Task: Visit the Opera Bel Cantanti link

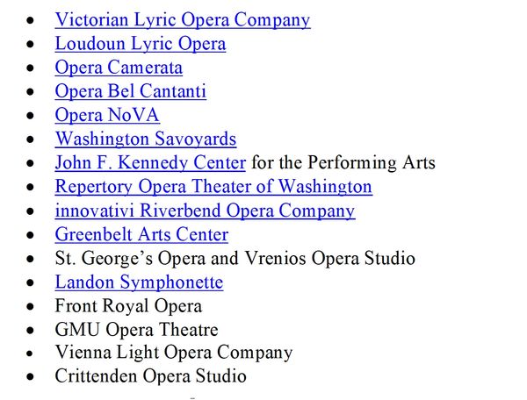Action: [x=130, y=91]
